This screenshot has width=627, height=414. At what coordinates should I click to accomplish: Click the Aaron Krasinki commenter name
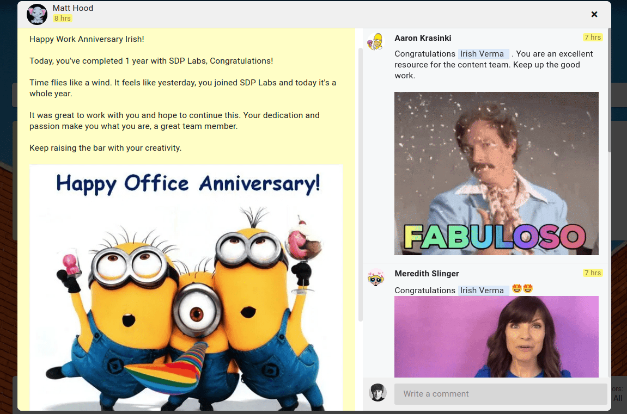pyautogui.click(x=423, y=38)
